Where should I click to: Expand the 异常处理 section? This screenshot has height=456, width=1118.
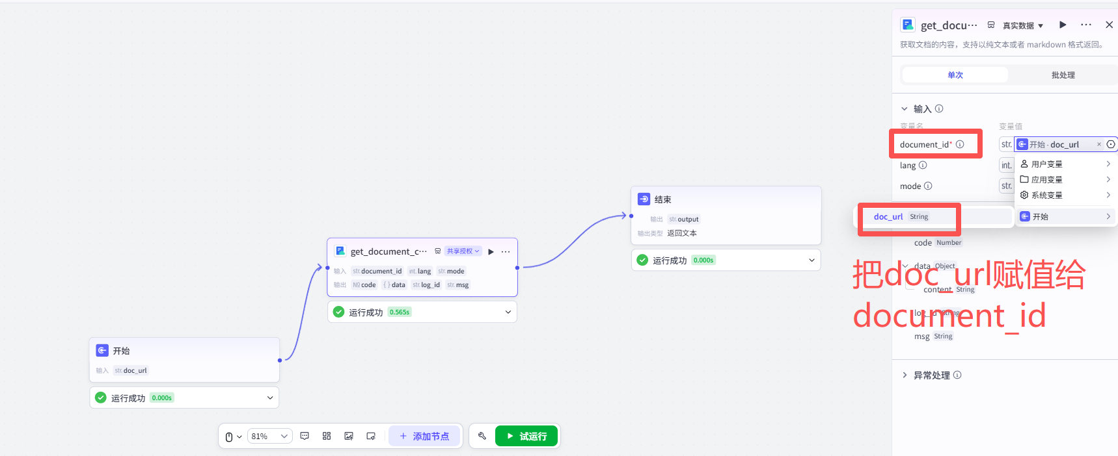click(x=905, y=375)
